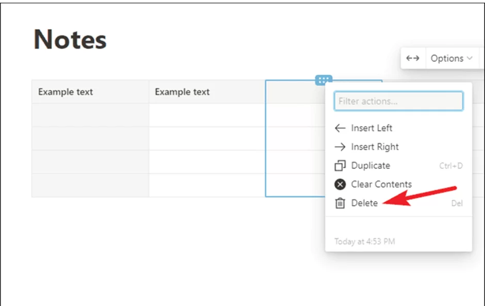Select Duplicate menu entry
The image size is (485, 306).
tap(398, 166)
